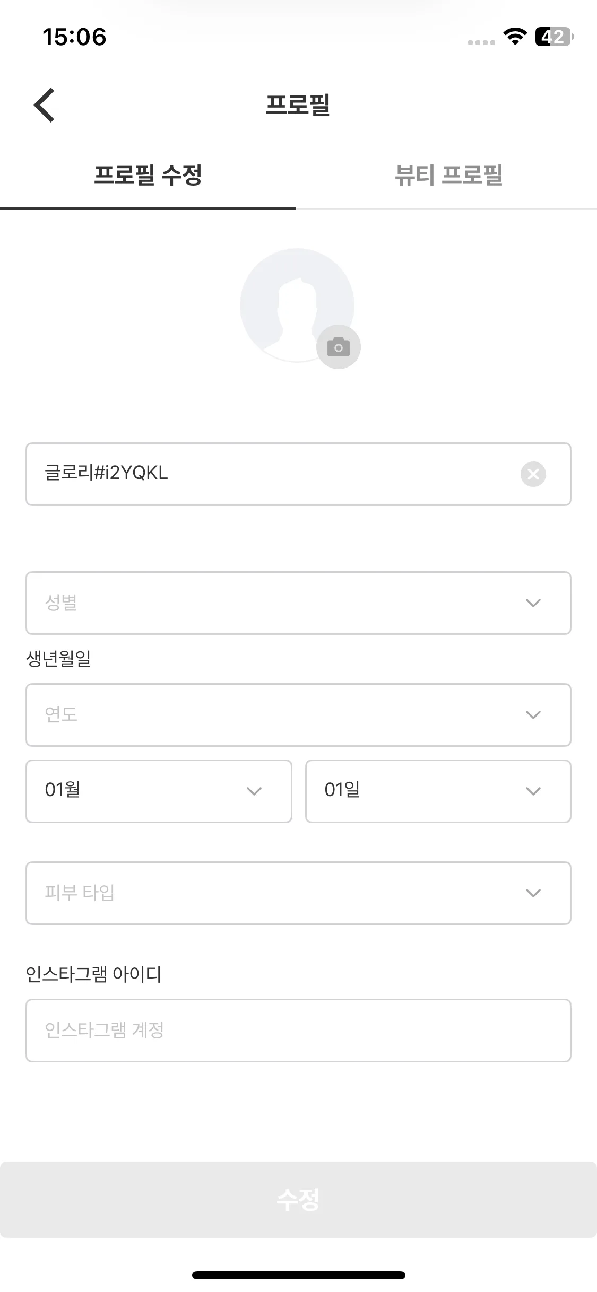The image size is (597, 1292).
Task: Tap chevron arrow in 성별 field
Action: [533, 603]
